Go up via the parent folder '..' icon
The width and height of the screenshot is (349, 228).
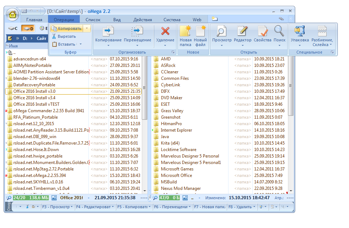point(10,53)
